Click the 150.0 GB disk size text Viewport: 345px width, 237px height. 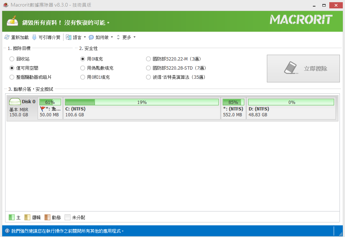pyautogui.click(x=19, y=114)
